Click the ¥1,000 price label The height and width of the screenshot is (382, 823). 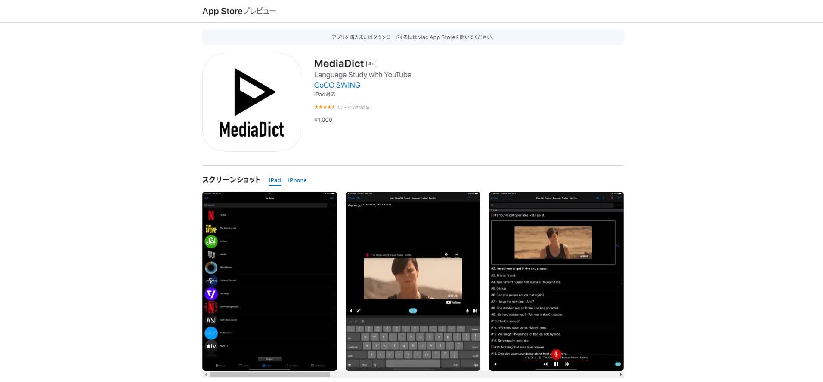[x=323, y=120]
